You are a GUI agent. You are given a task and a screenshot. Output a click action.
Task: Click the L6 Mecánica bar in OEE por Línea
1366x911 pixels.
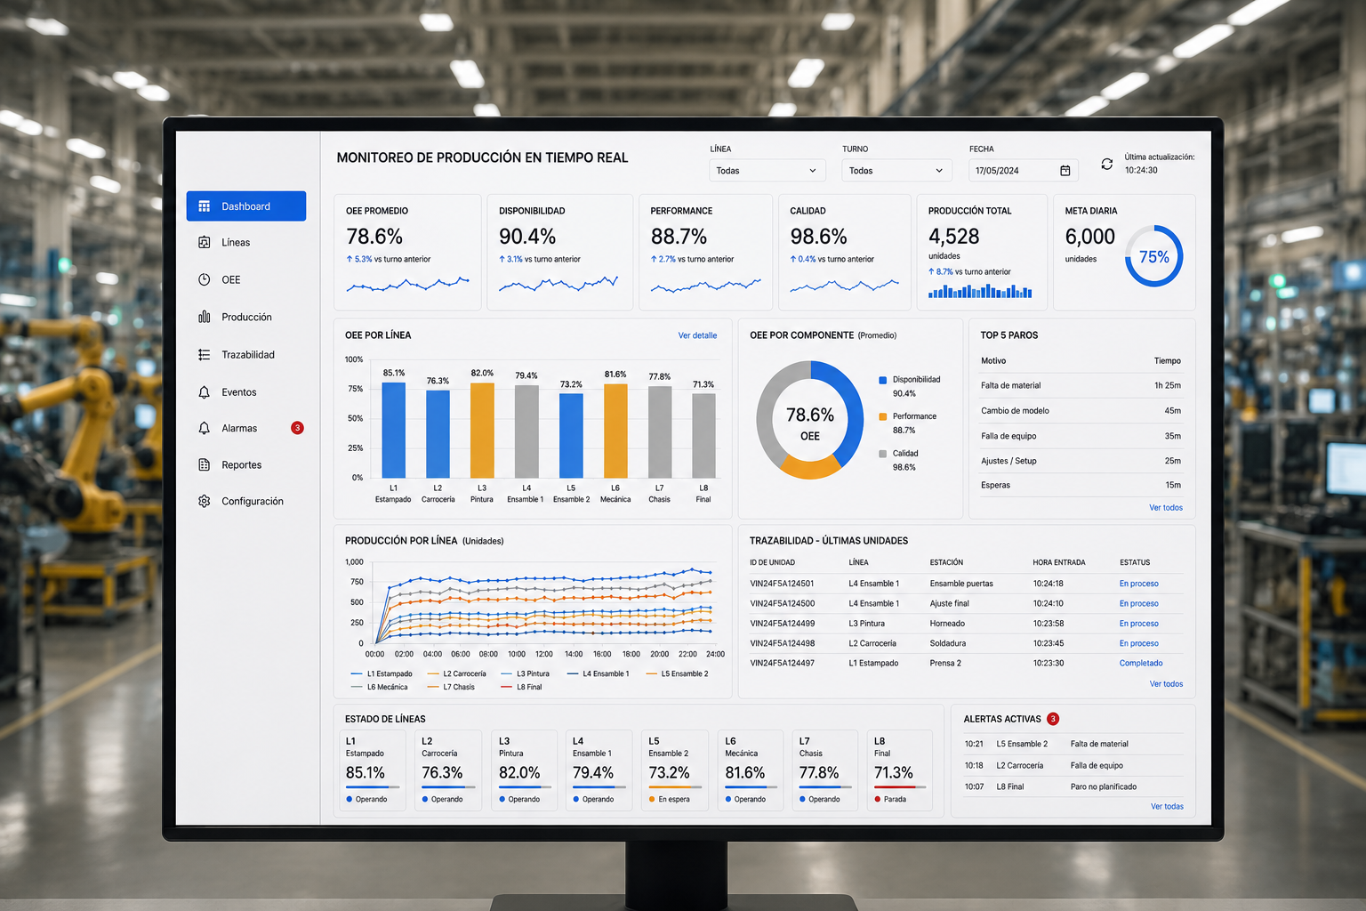pyautogui.click(x=615, y=431)
